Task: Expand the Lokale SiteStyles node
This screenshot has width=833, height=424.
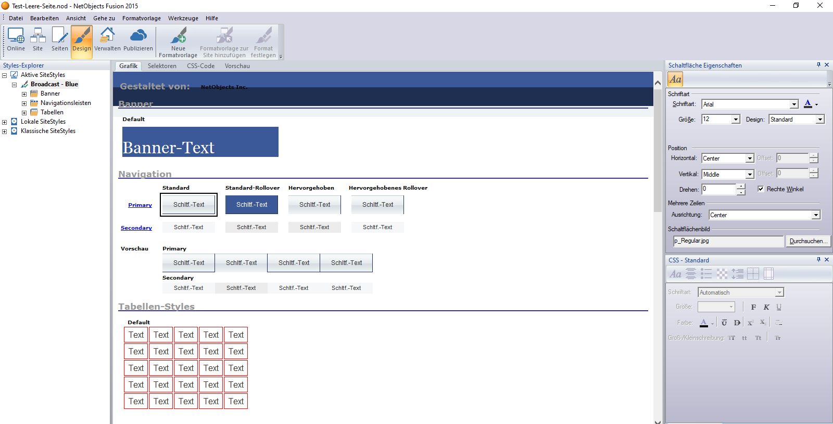Action: tap(5, 122)
